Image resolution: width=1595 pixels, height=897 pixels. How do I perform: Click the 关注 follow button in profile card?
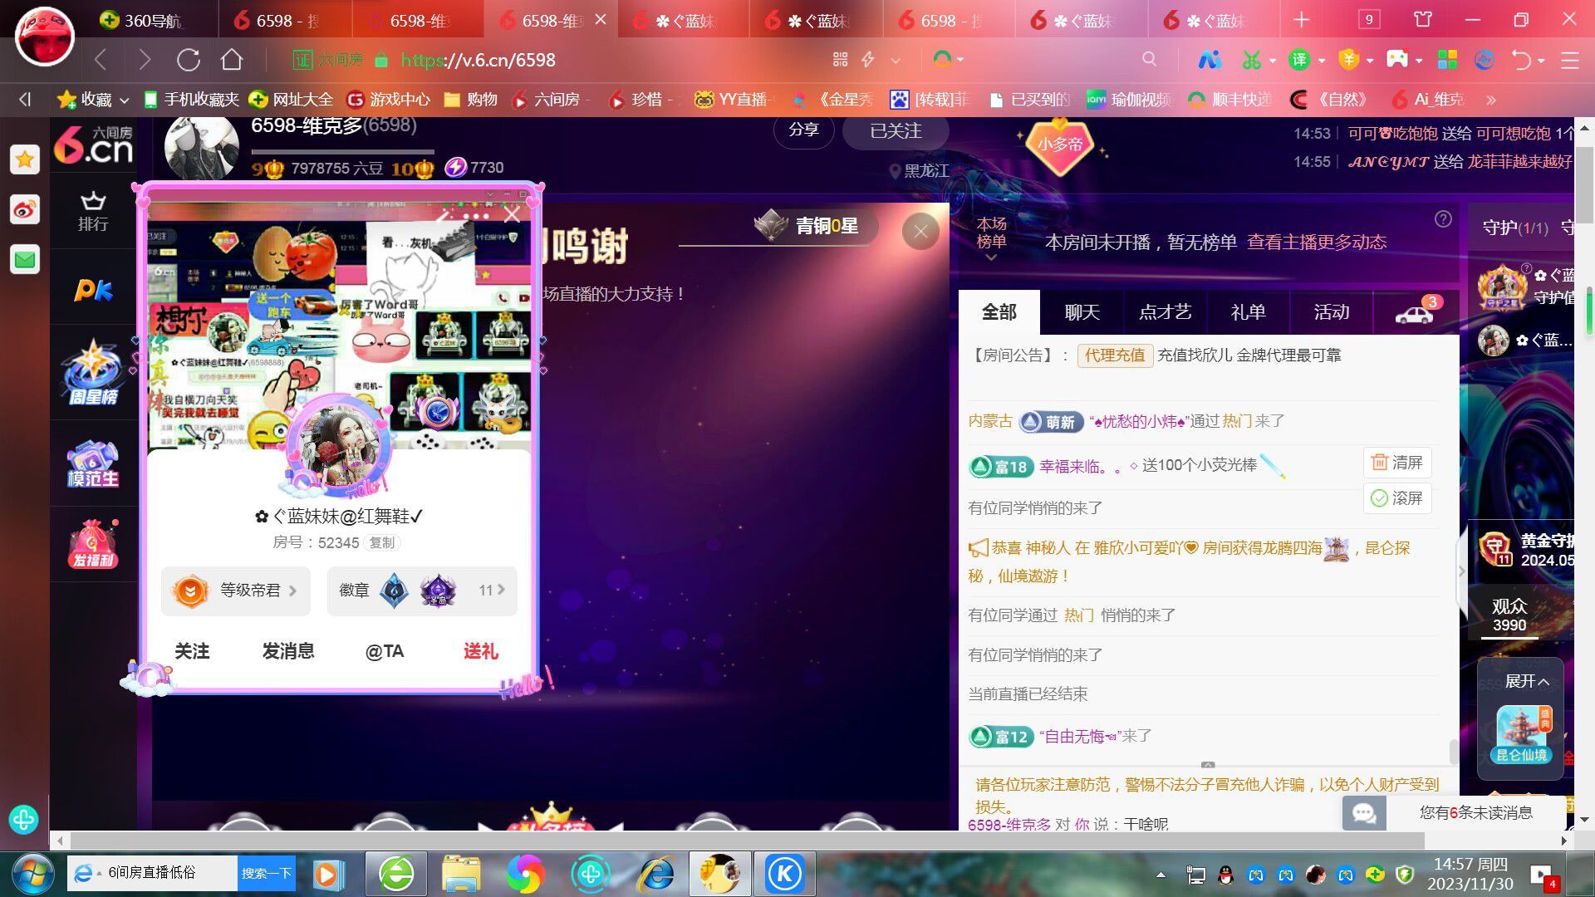click(x=192, y=650)
